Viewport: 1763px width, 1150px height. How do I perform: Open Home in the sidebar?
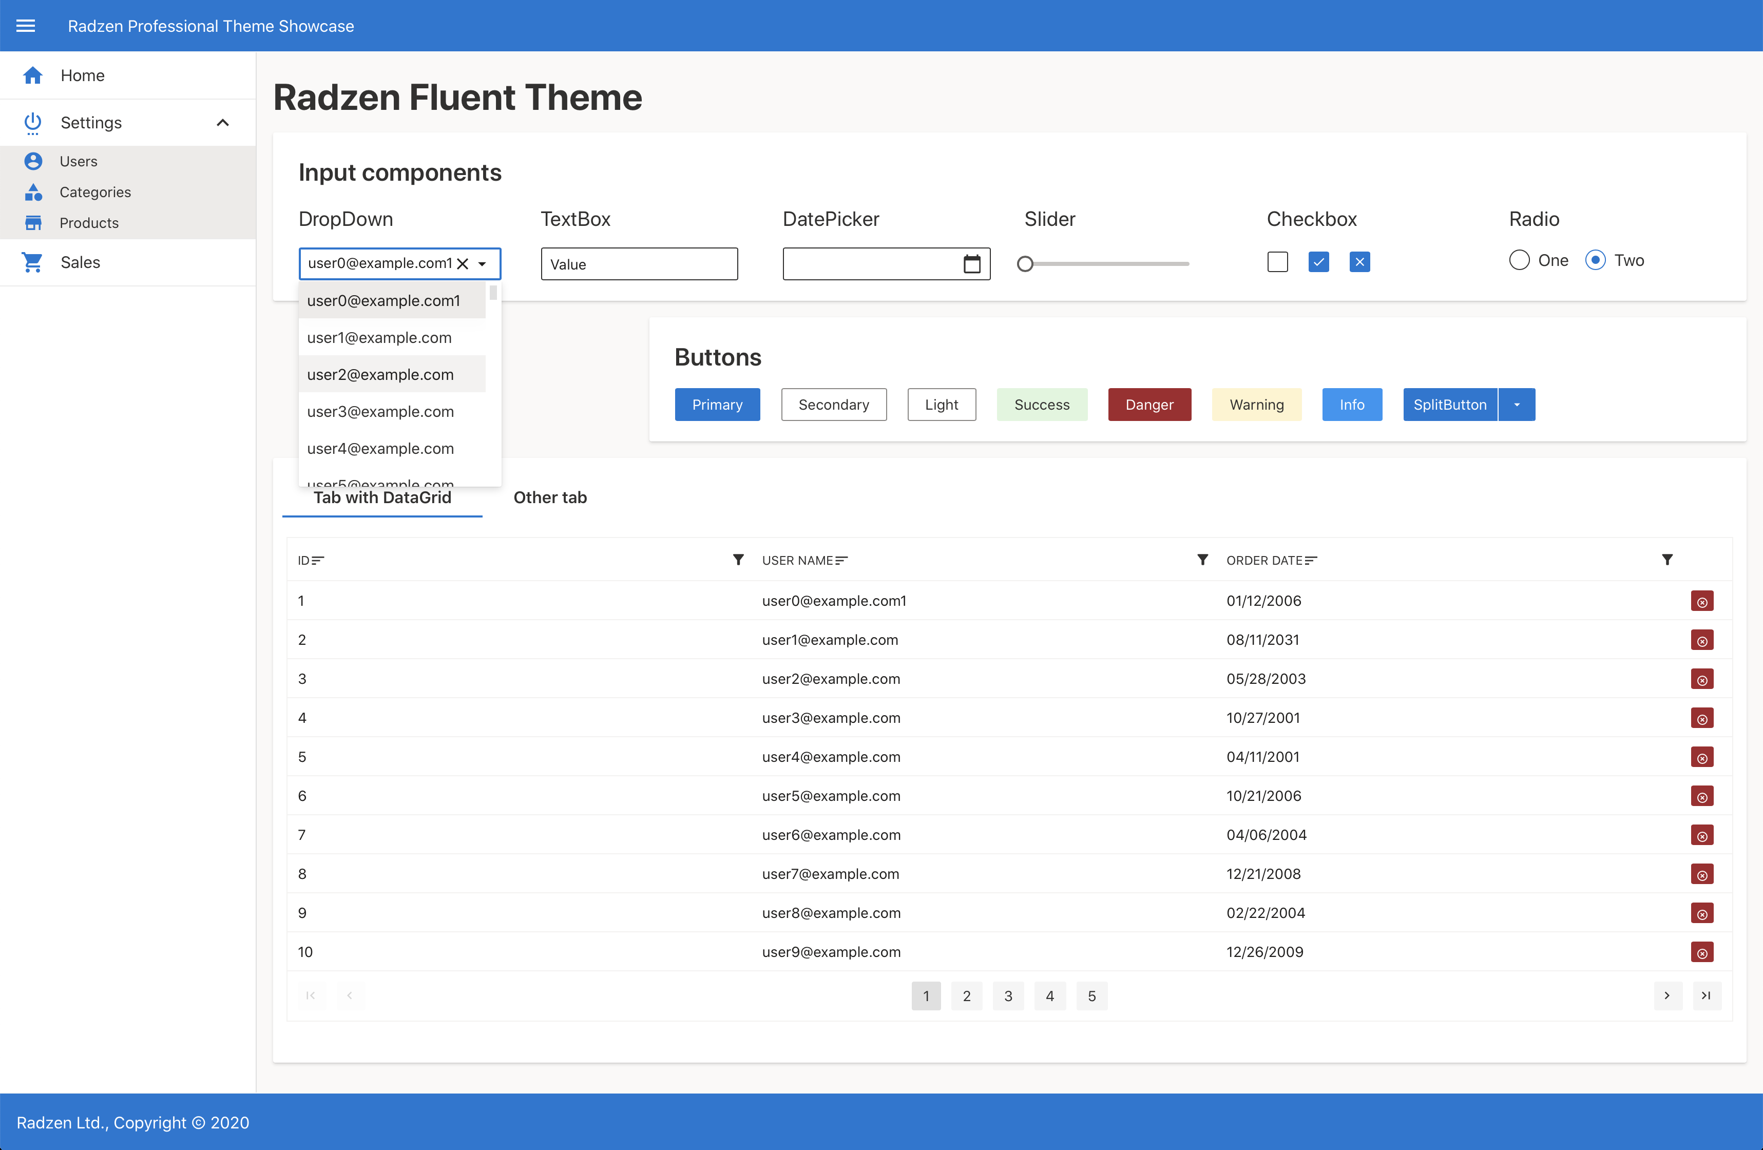coord(127,75)
